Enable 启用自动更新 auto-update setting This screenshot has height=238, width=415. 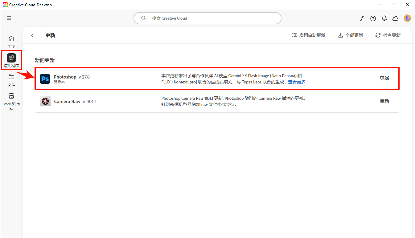coord(308,35)
